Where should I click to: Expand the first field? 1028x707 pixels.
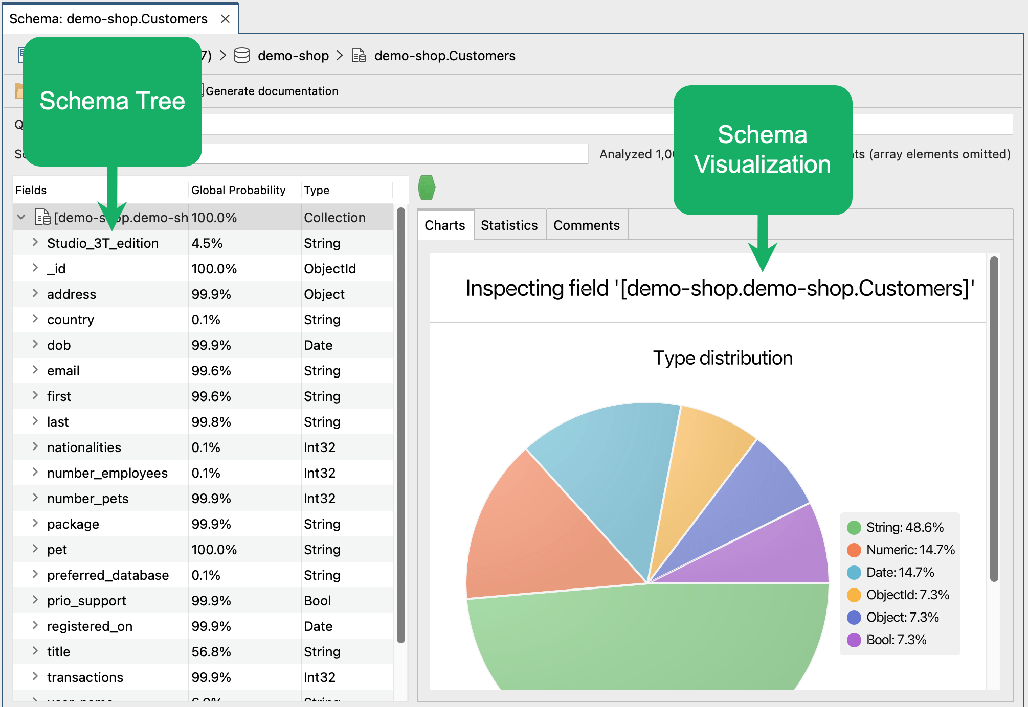(35, 395)
